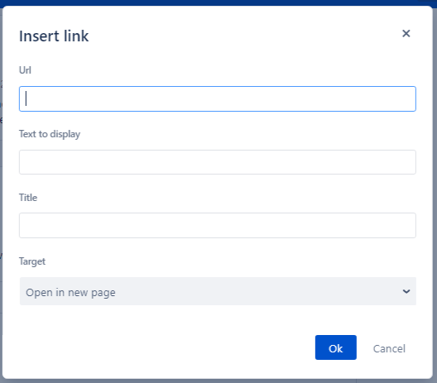Click the Insert link dialog heading
The width and height of the screenshot is (437, 383).
point(54,36)
